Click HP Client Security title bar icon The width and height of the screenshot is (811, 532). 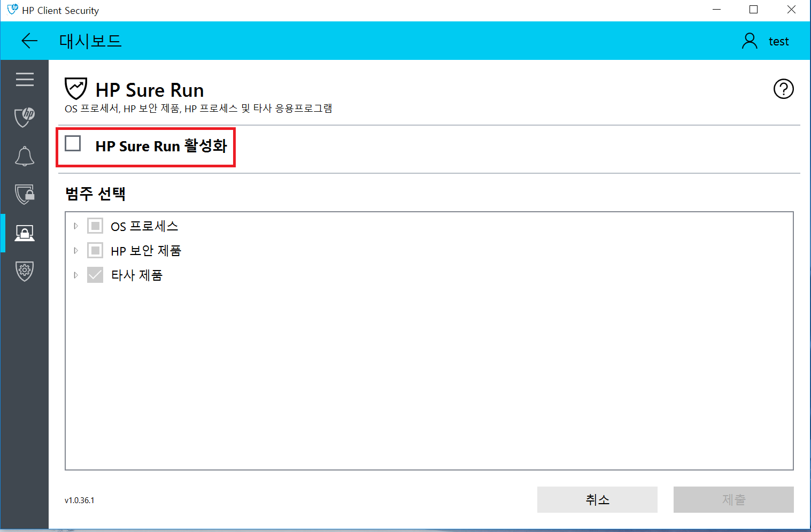coord(12,10)
